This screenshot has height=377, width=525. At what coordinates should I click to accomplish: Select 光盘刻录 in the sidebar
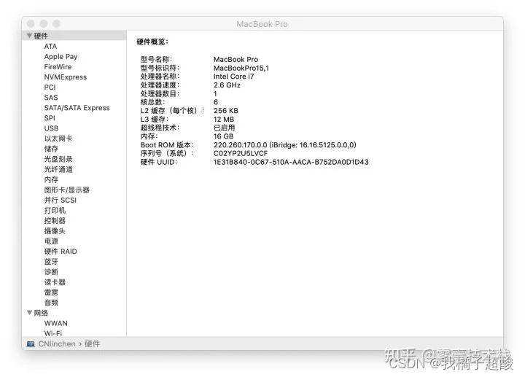58,159
